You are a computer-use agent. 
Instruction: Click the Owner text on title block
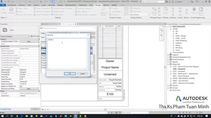pos(110,61)
